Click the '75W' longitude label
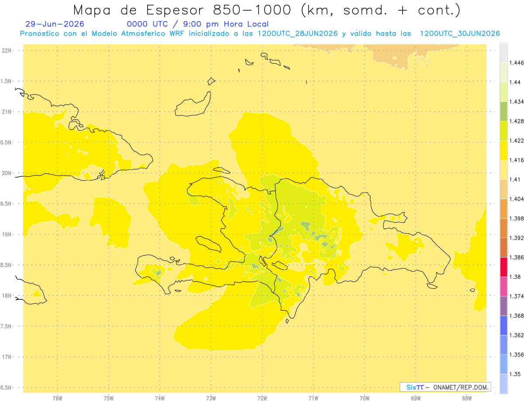This screenshot has width=524, height=404. point(108,398)
